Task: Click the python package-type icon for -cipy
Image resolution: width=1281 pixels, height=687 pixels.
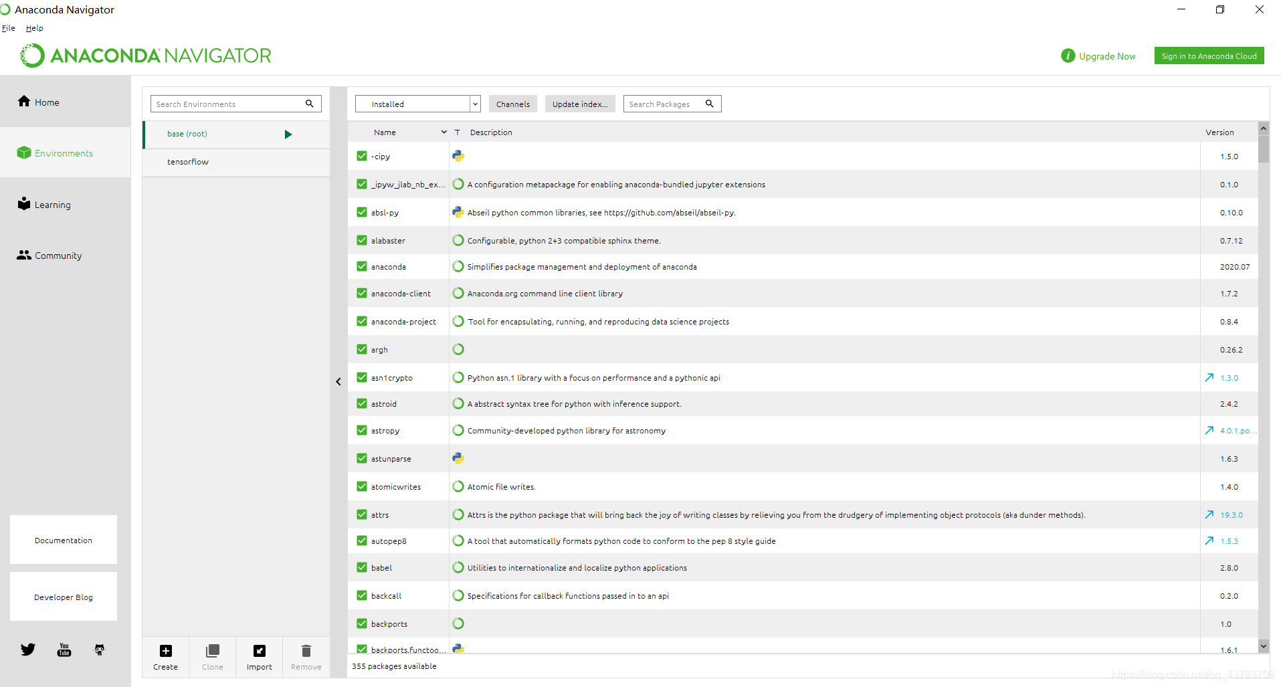Action: click(458, 156)
